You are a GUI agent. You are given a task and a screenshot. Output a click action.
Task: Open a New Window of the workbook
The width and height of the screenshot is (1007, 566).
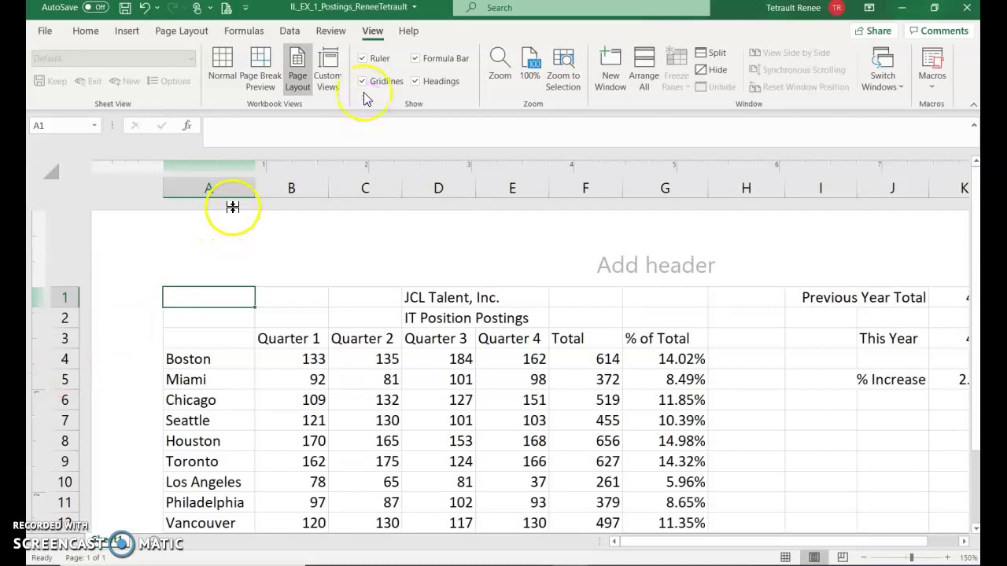coord(610,70)
